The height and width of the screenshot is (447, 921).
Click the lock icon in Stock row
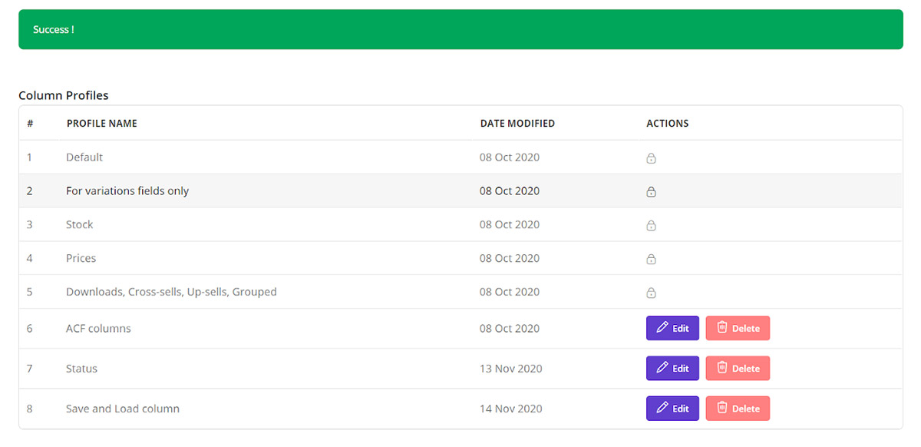651,226
